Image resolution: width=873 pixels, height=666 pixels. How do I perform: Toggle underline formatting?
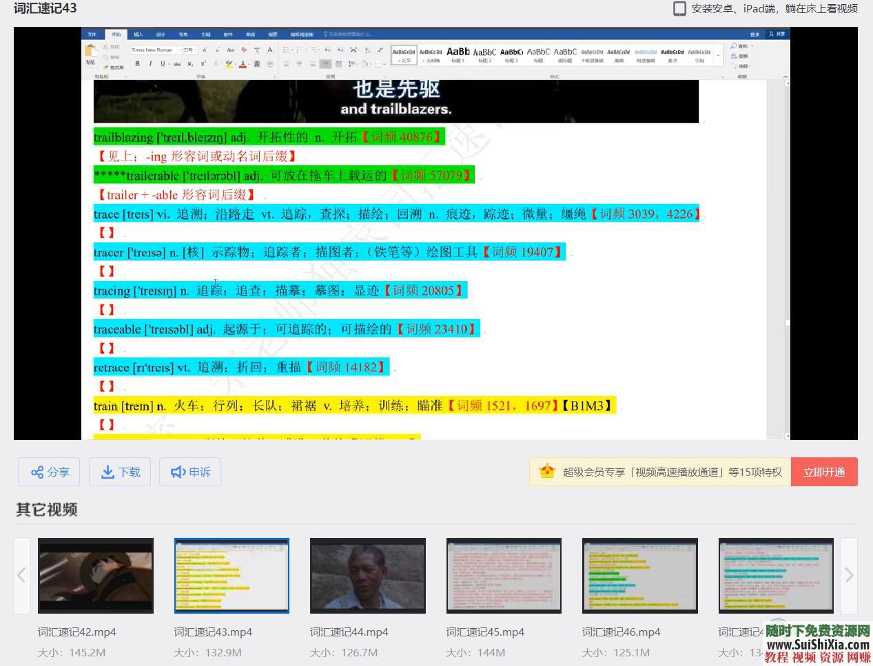point(161,63)
